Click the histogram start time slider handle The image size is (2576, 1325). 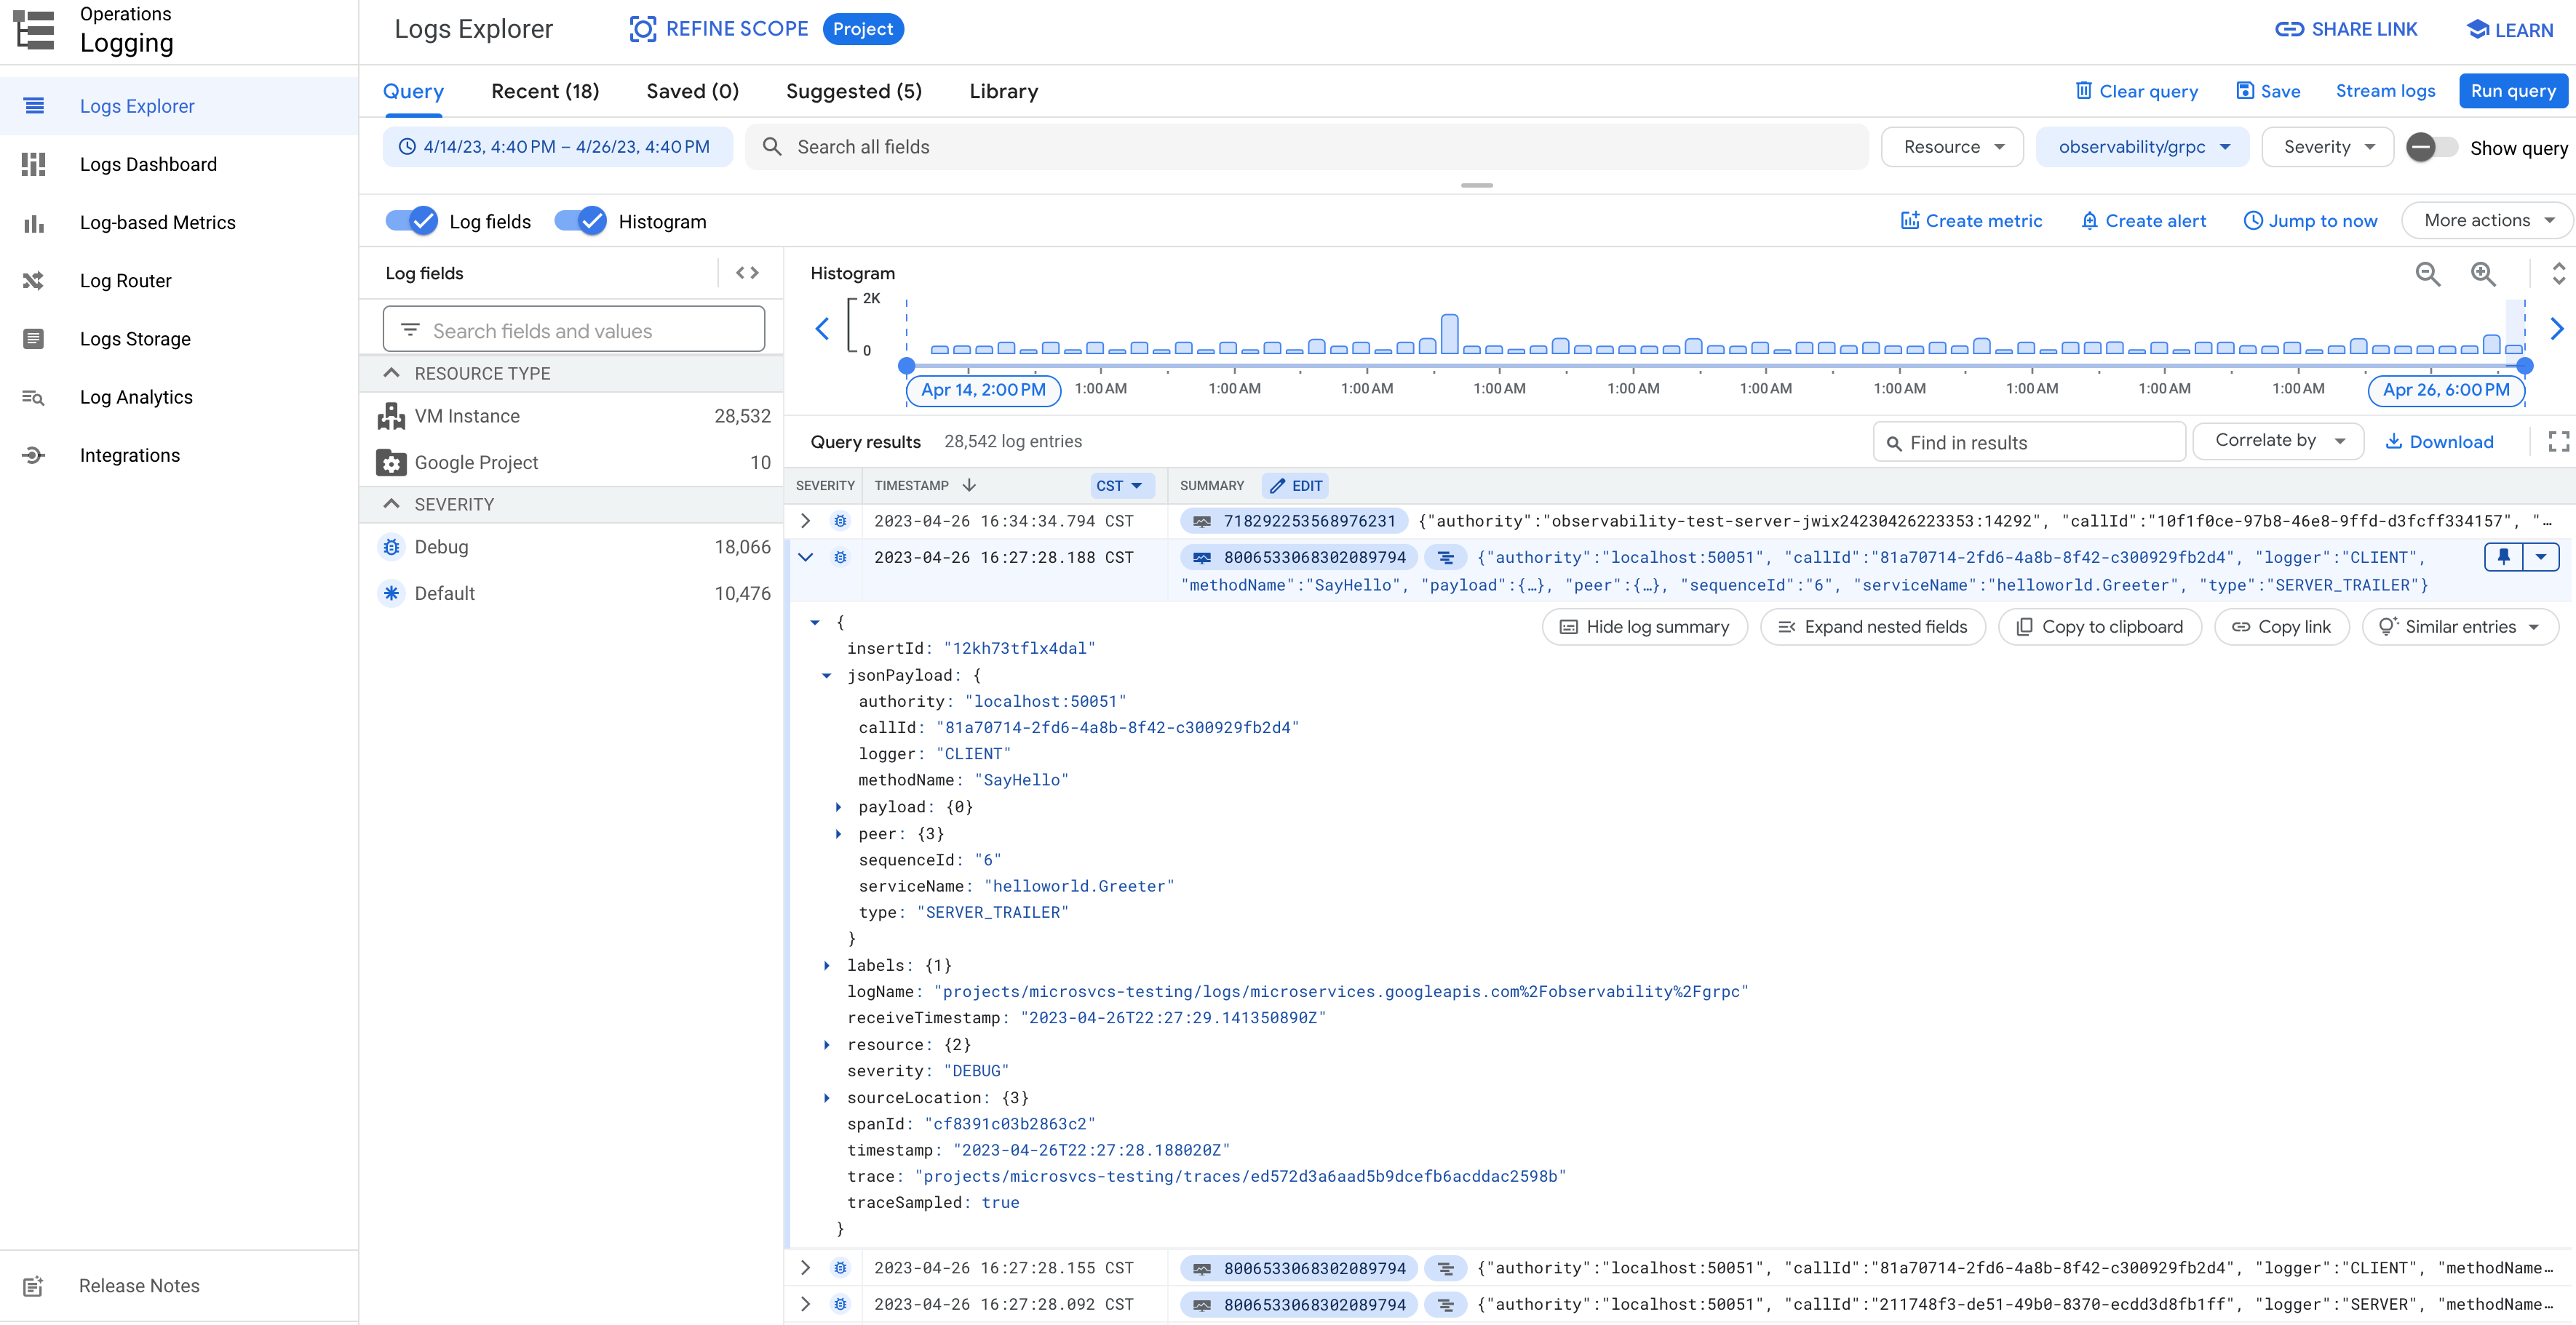pos(906,366)
